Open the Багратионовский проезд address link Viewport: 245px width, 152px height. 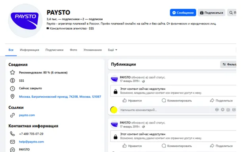[60, 97]
